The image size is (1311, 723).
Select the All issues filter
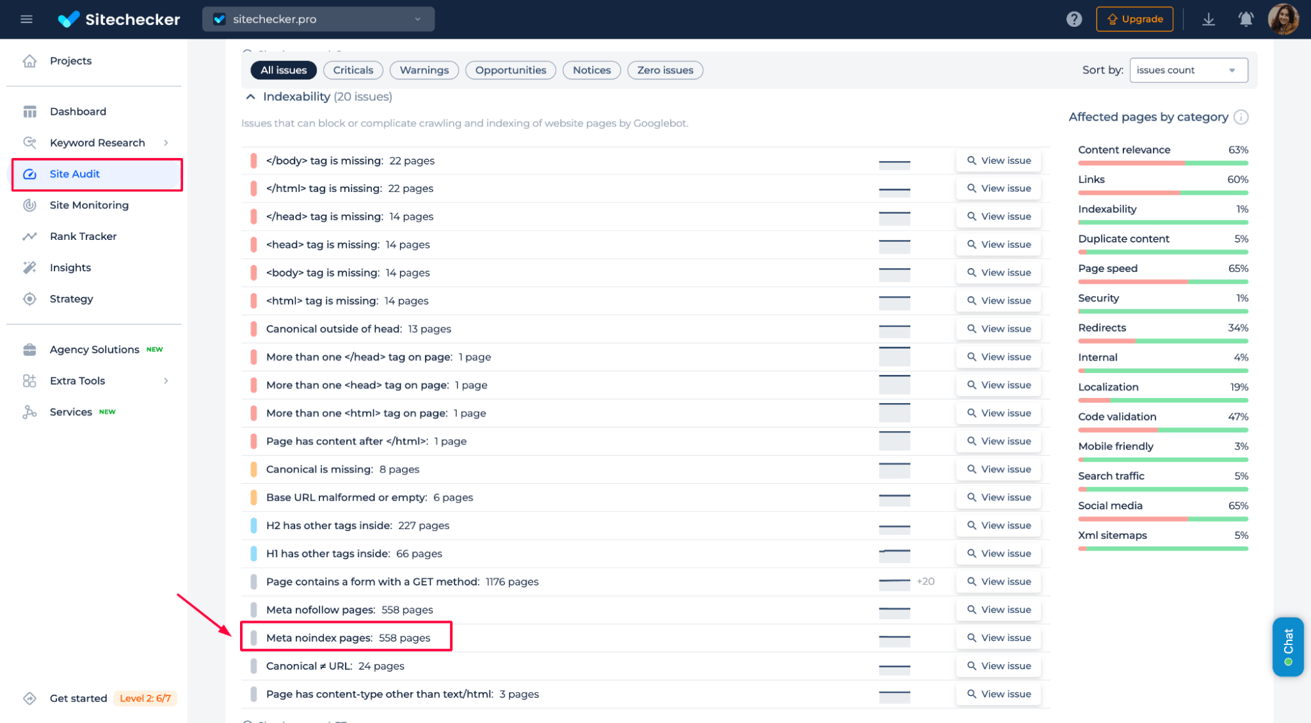click(x=283, y=70)
